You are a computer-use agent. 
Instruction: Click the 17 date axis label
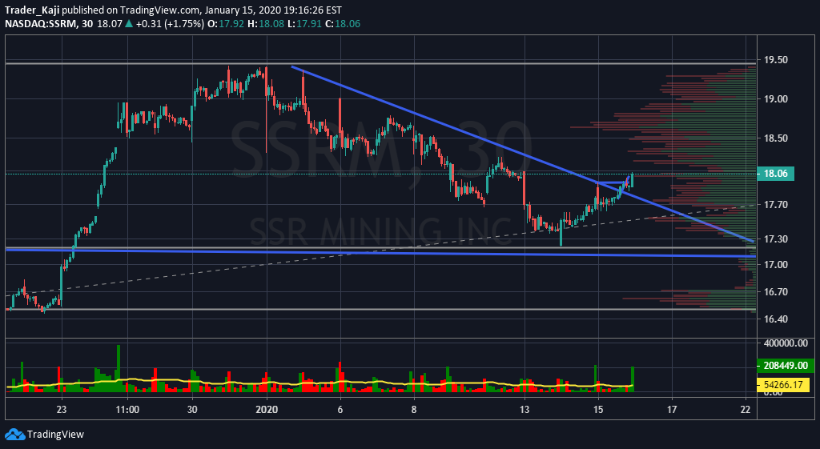pyautogui.click(x=672, y=410)
